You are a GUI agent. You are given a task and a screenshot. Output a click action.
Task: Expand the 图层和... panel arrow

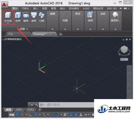point(116,29)
